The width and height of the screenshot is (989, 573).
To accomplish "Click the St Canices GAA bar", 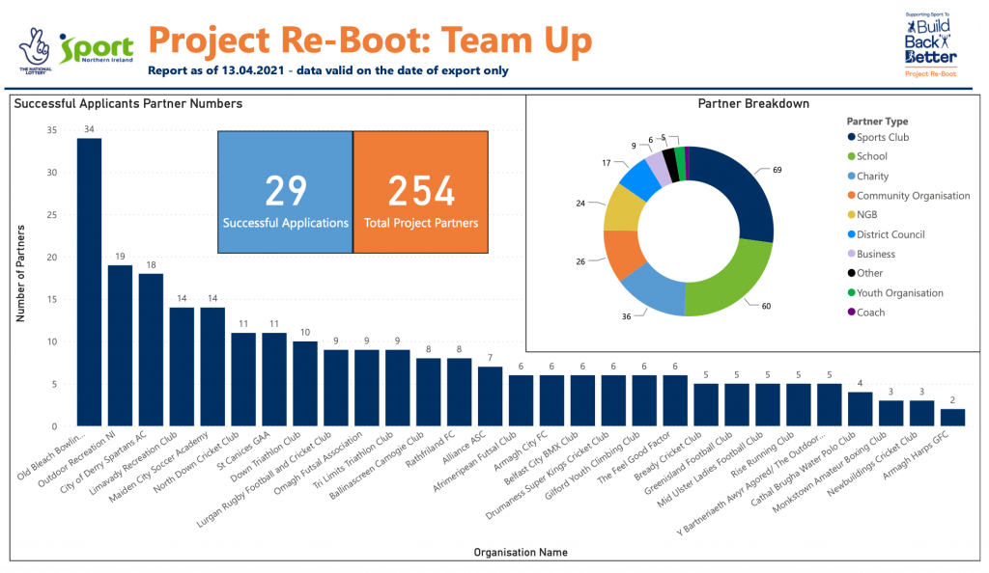I will (x=274, y=380).
